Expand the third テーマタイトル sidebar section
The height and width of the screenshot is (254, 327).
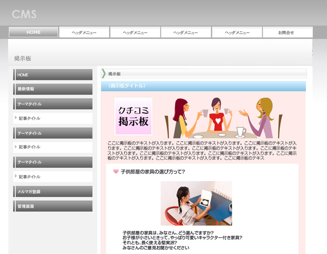[52, 162]
